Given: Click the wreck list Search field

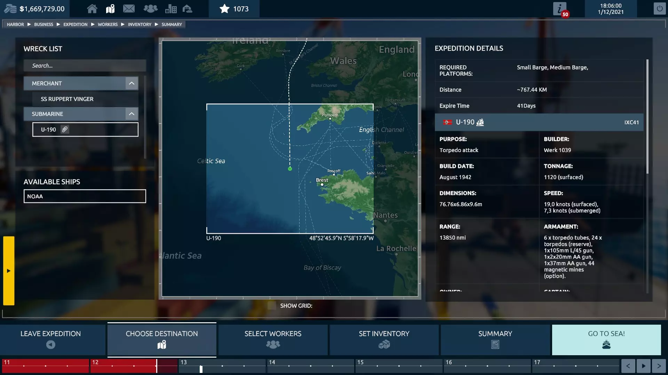Looking at the screenshot, I should (85, 66).
